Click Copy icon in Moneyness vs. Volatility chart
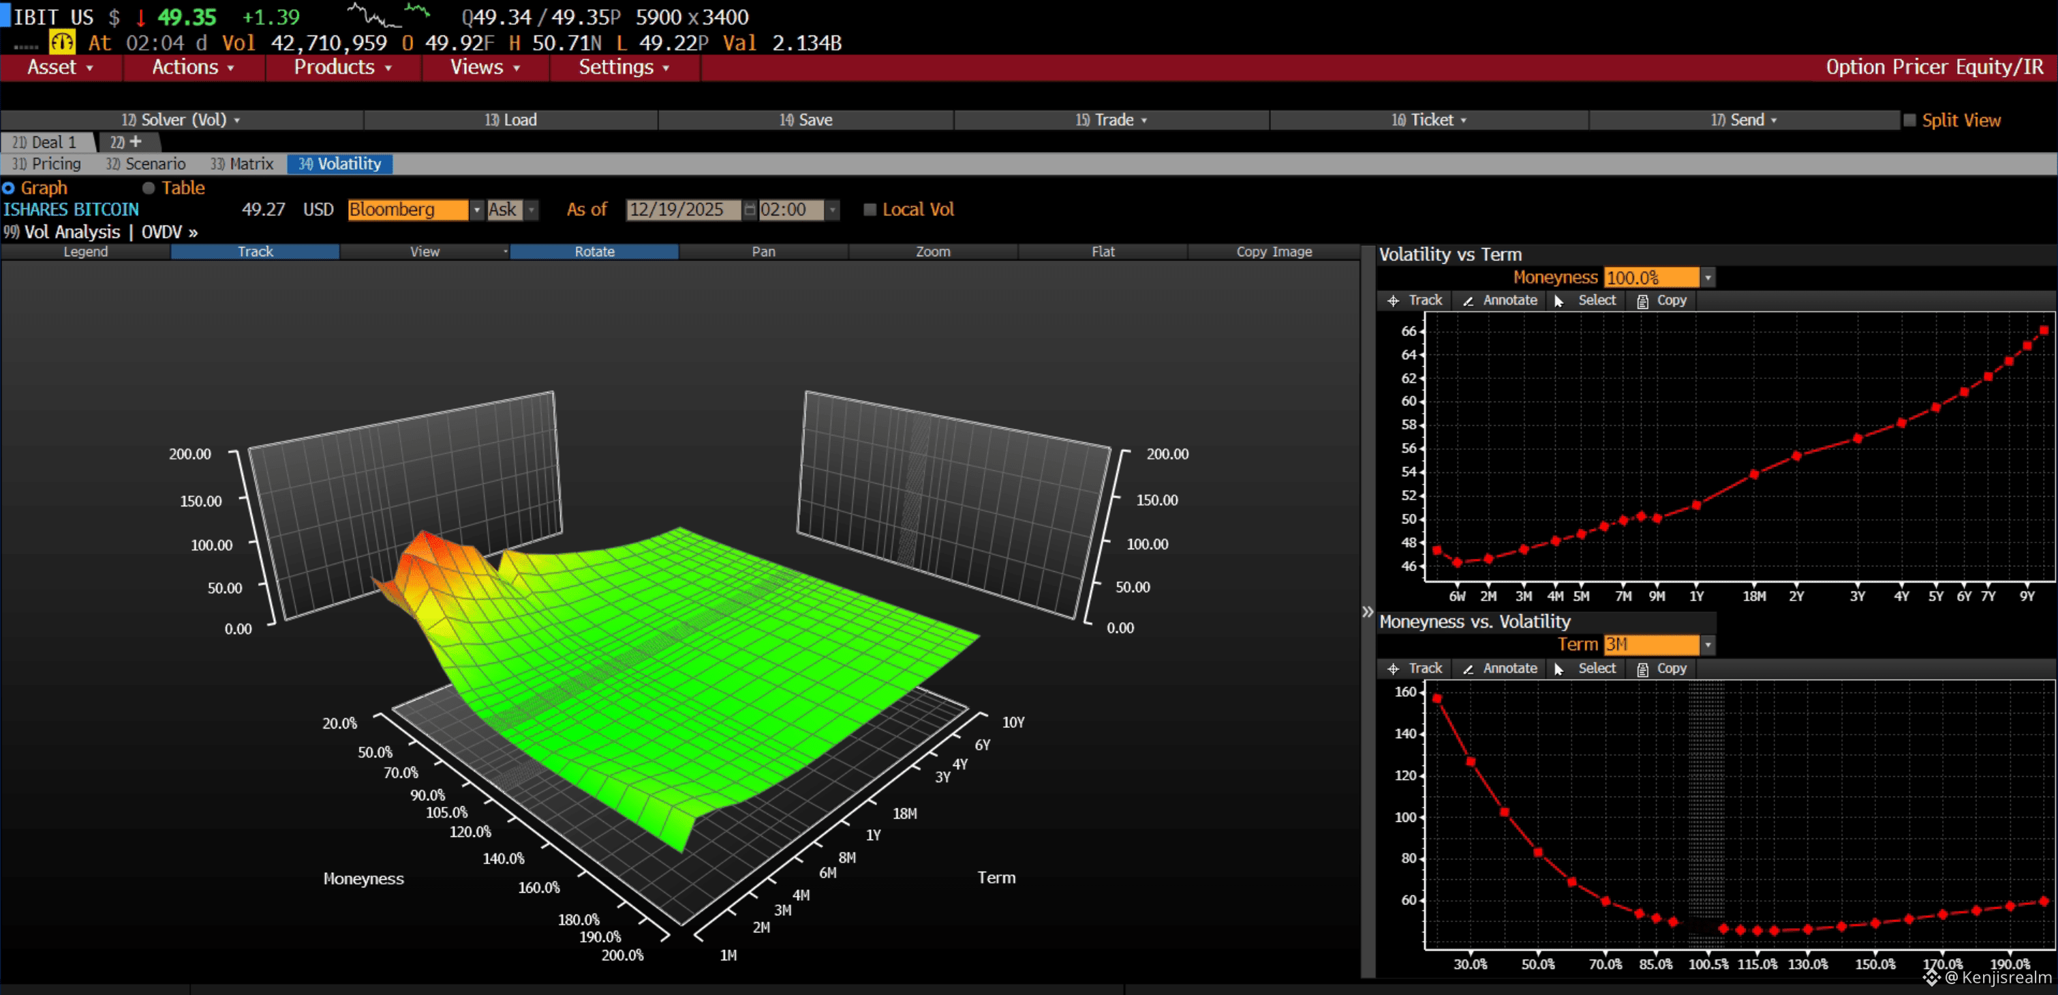 1642,669
